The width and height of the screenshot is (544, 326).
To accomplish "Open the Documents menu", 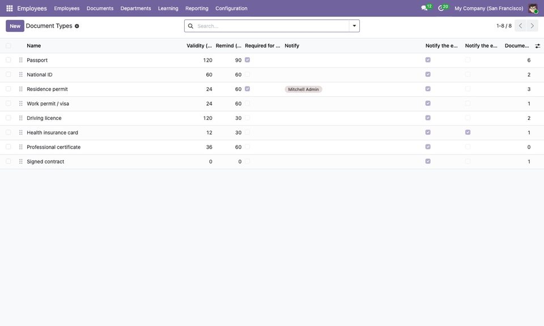I will 100,8.
